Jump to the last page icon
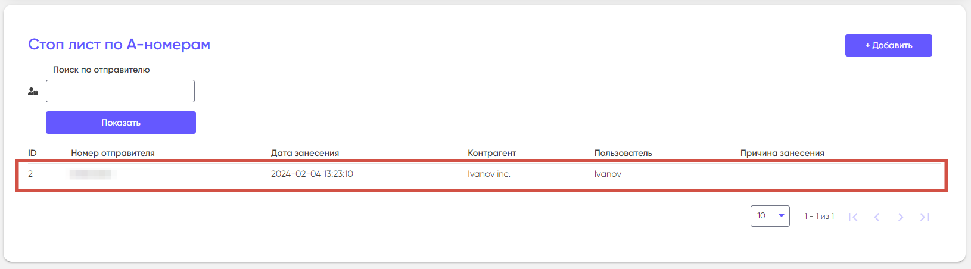Image resolution: width=971 pixels, height=269 pixels. pyautogui.click(x=925, y=217)
